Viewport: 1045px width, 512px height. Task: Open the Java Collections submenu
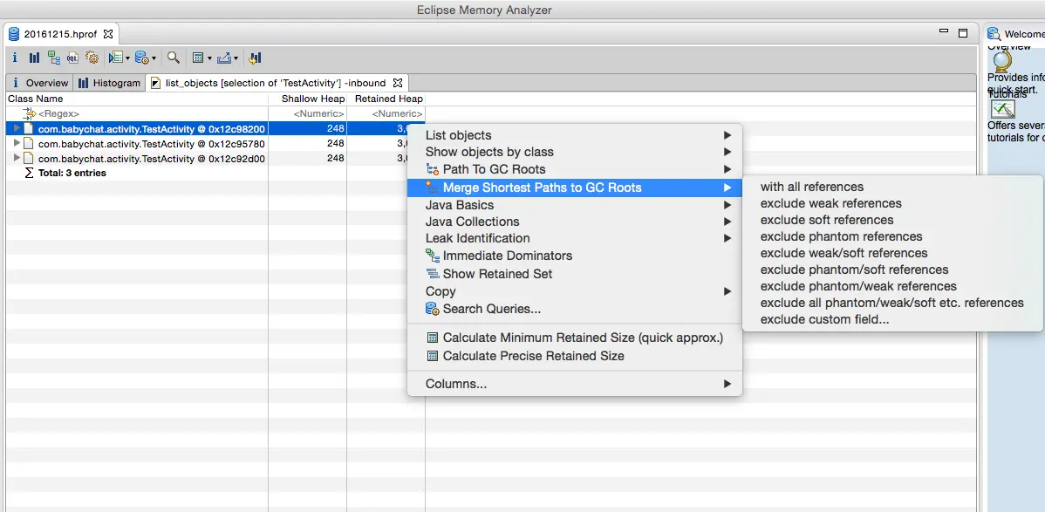coord(575,222)
